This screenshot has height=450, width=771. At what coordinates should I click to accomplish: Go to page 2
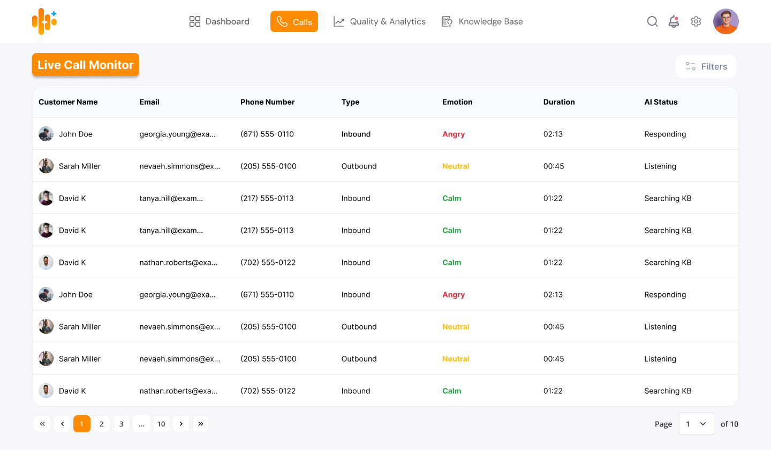(x=102, y=424)
